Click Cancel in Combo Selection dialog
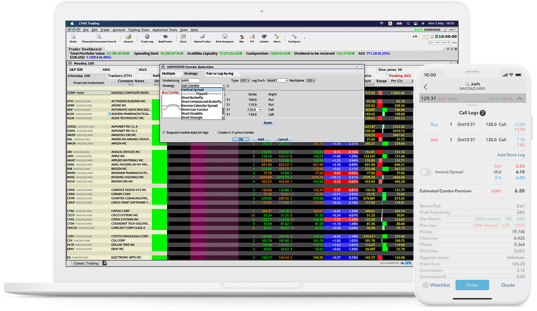 click(x=283, y=139)
